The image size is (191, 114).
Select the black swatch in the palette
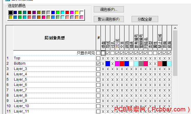coord(11,13)
